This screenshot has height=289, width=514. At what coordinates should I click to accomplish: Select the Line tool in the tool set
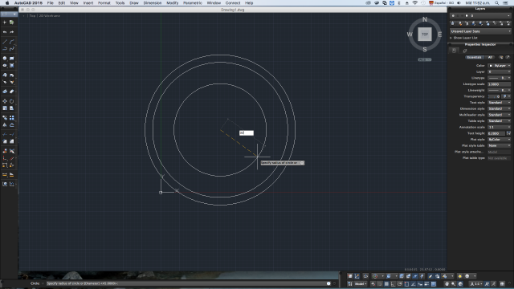(x=5, y=42)
